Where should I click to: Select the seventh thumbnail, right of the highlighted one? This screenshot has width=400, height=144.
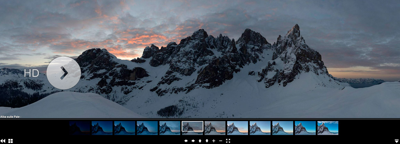215,128
